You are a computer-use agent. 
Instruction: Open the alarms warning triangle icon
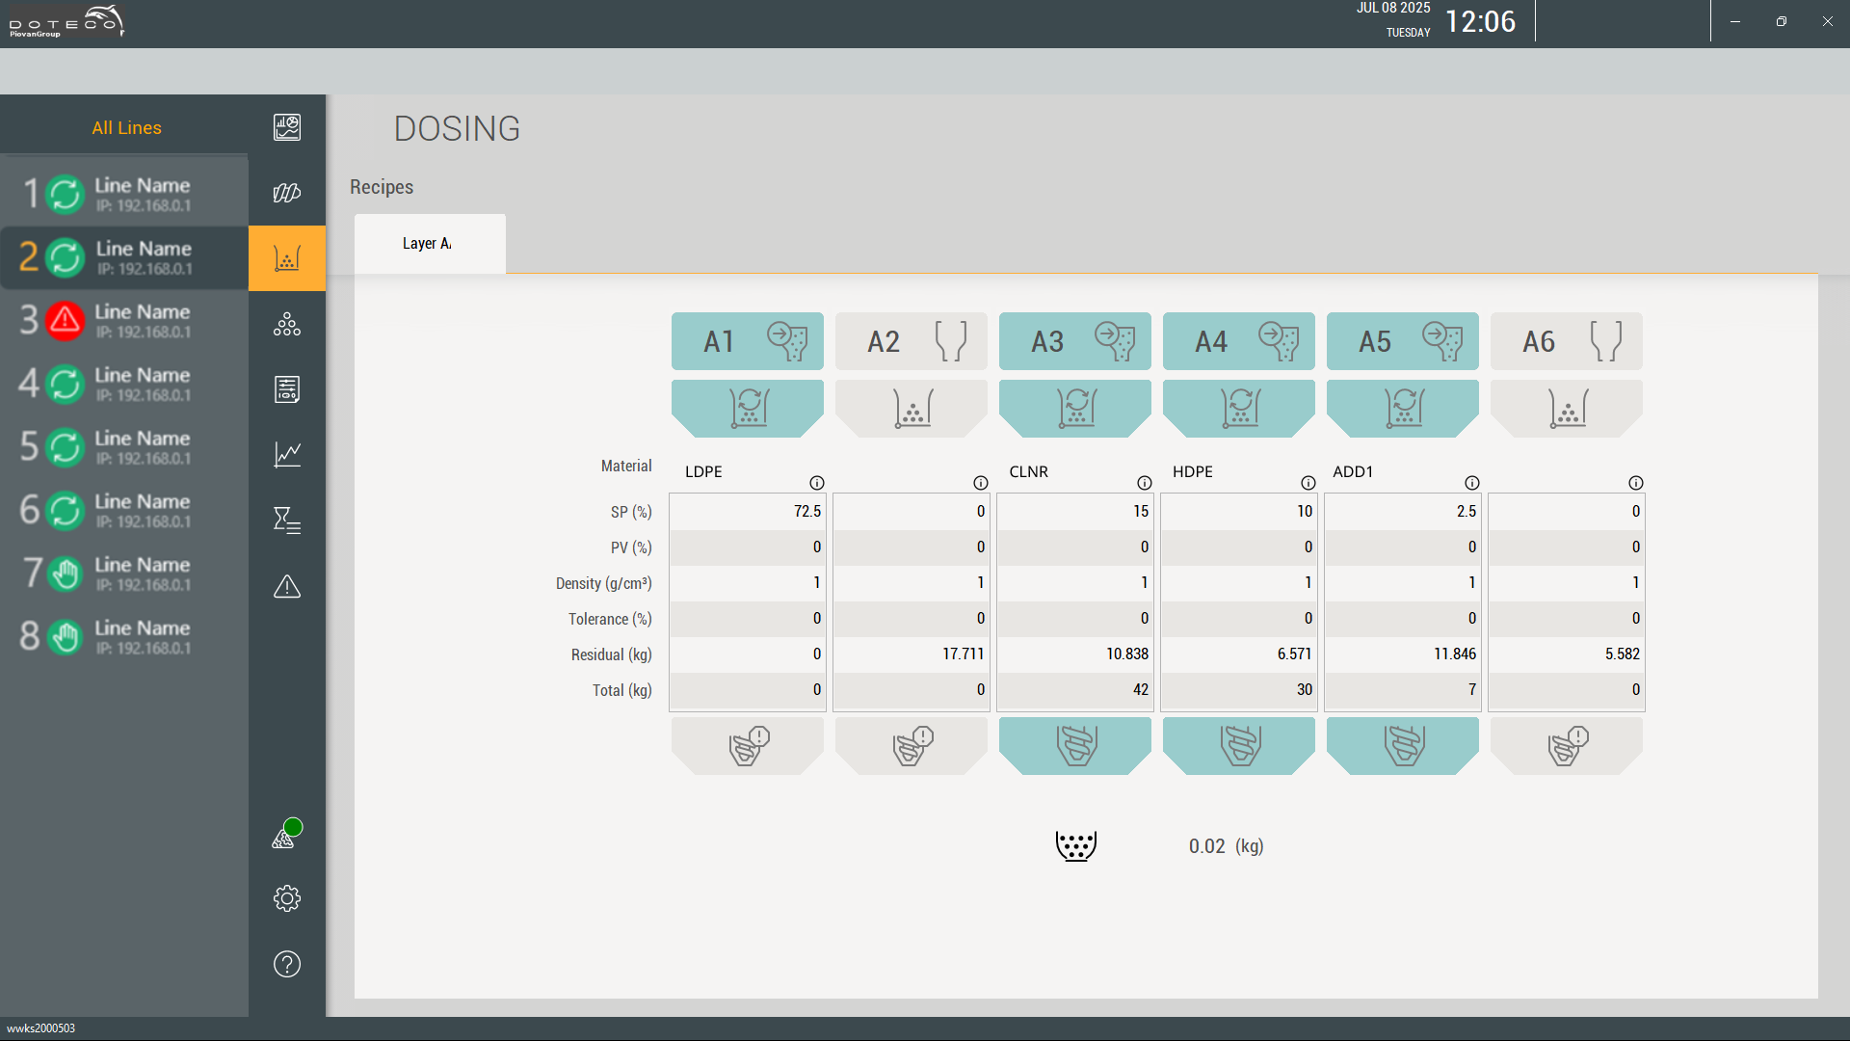pos(286,586)
